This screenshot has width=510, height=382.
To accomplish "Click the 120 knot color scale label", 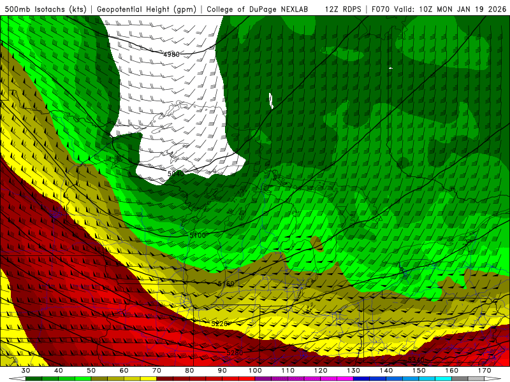I will tap(321, 371).
